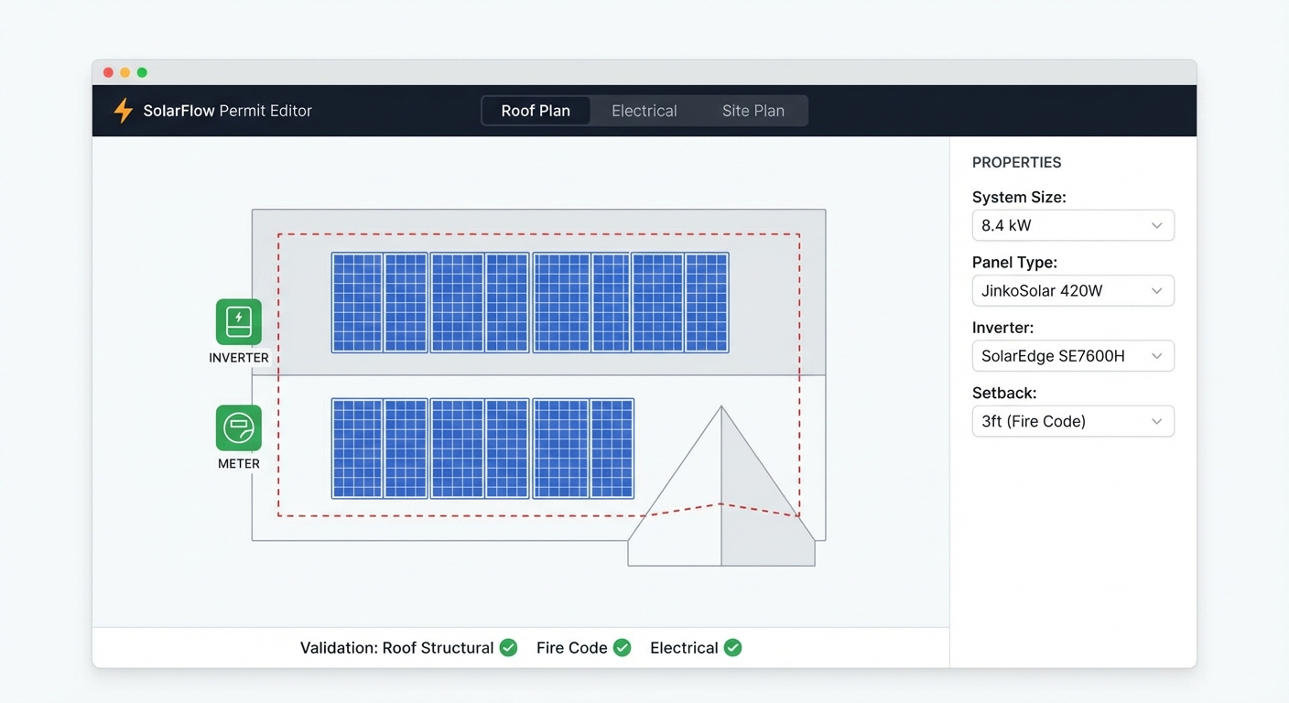Open the Site Plan tab
The height and width of the screenshot is (703, 1289).
point(753,110)
